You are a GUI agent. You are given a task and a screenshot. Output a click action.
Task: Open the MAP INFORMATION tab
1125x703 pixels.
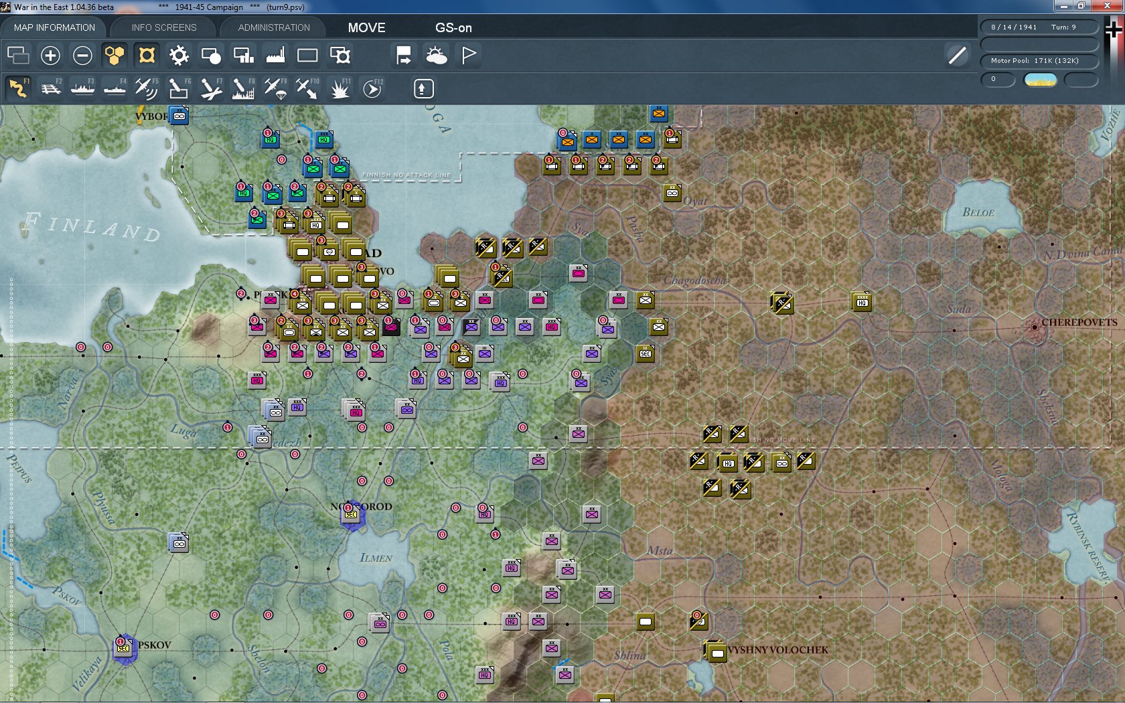(54, 27)
